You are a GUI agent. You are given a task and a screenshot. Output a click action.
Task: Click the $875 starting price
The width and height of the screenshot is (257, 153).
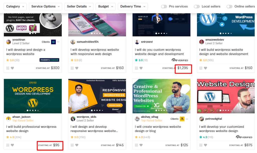(x=248, y=145)
